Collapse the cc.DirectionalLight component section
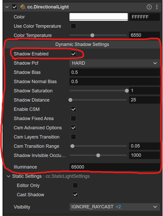This screenshot has width=163, height=216. click(x=7, y=7)
